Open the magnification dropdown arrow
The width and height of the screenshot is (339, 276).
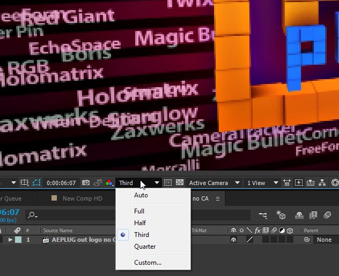13,183
